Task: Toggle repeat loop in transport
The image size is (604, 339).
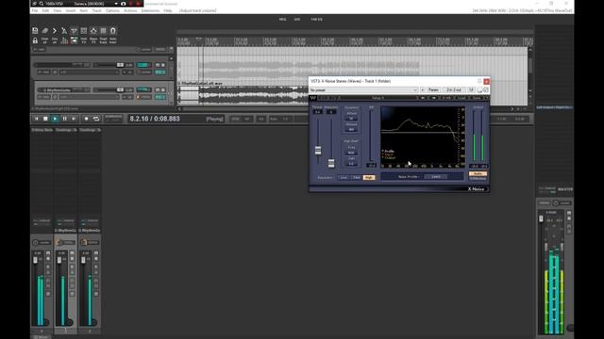Action: pos(96,119)
